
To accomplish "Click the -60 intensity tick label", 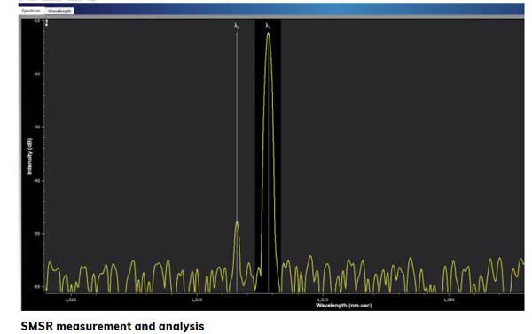I will pyautogui.click(x=36, y=287).
